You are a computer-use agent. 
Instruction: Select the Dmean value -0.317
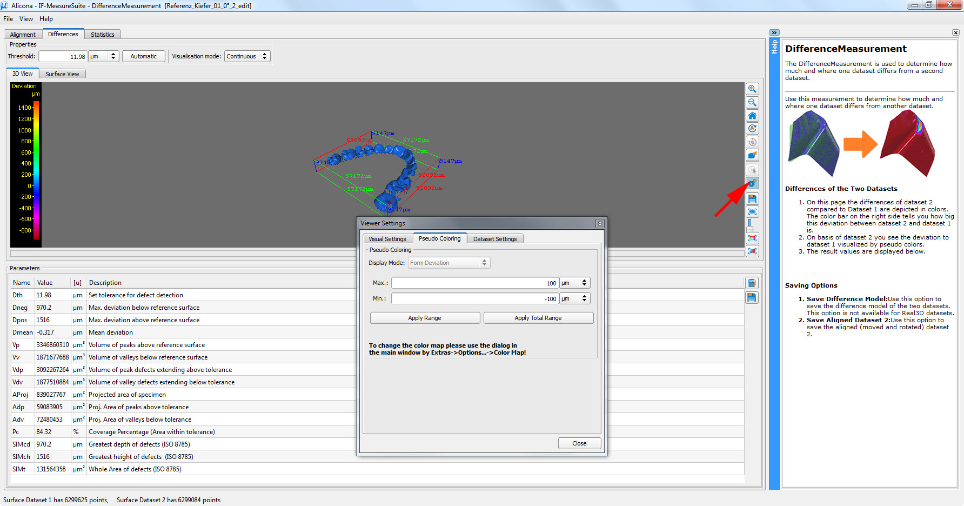click(45, 332)
